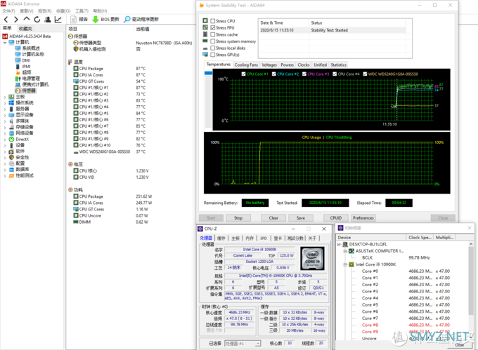Click the blue temperature graph selector bar
The width and height of the screenshot is (478, 350).
208,73
